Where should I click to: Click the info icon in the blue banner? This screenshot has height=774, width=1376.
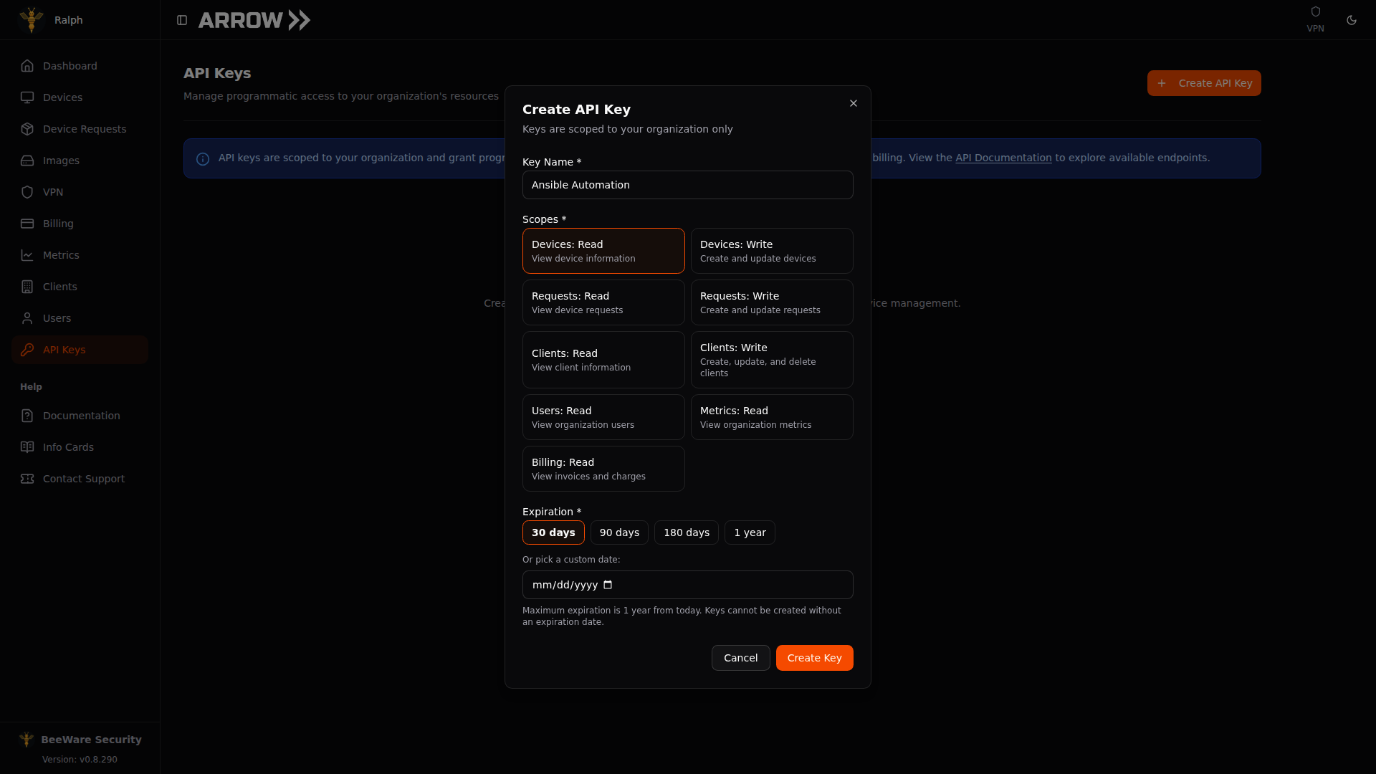pyautogui.click(x=203, y=158)
